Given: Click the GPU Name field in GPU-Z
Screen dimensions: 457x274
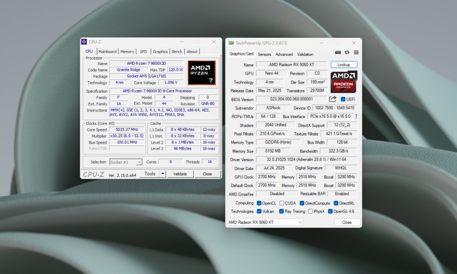Looking at the screenshot, I should point(291,65).
